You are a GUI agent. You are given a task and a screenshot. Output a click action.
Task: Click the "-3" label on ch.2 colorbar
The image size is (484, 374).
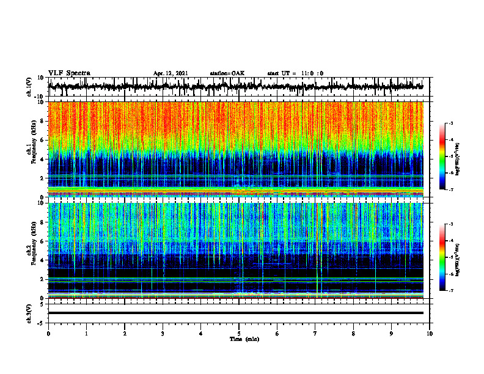(450, 224)
